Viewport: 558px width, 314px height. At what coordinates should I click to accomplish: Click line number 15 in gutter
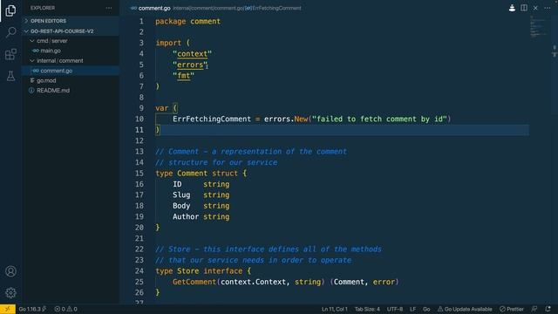point(139,174)
